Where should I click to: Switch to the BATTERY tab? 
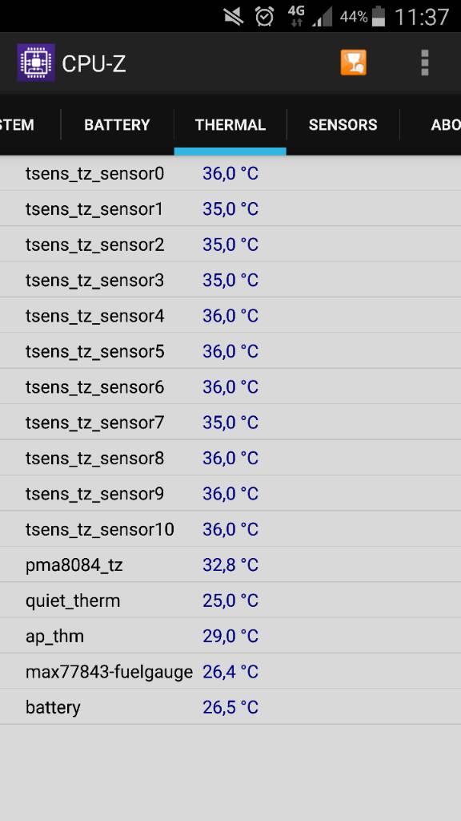pyautogui.click(x=117, y=124)
